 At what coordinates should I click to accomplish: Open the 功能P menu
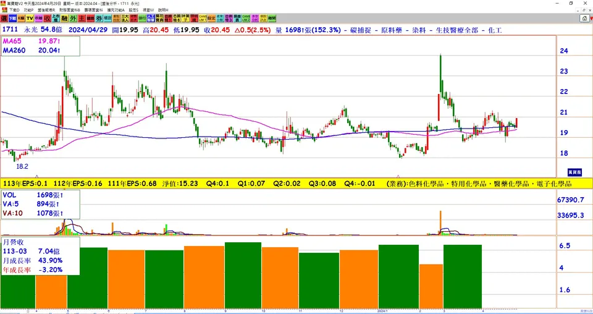coord(29,10)
